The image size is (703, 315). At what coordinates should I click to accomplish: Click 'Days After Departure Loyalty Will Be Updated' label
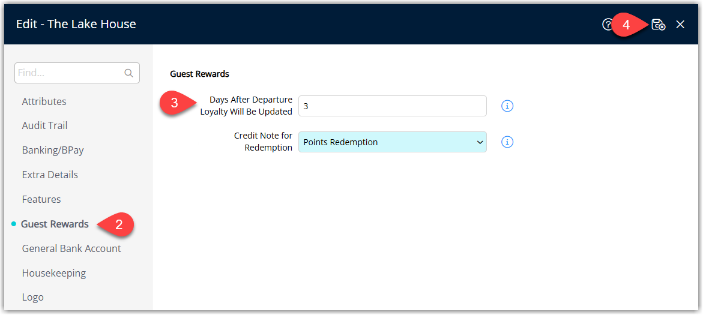246,106
